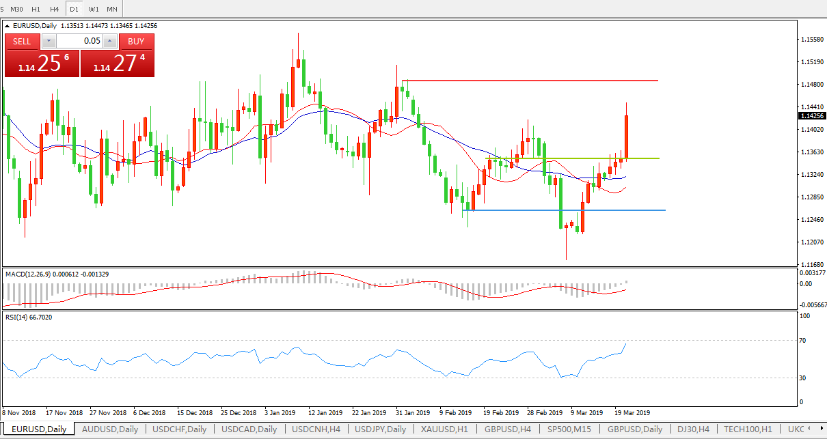Select the MN monthly timeframe
Screen dimensions: 827x439
pyautogui.click(x=111, y=9)
